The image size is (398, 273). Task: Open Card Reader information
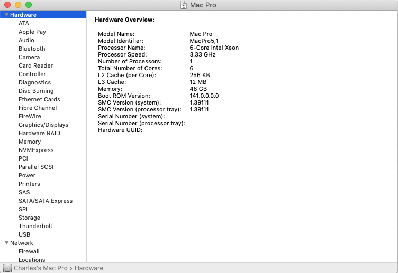[35, 65]
